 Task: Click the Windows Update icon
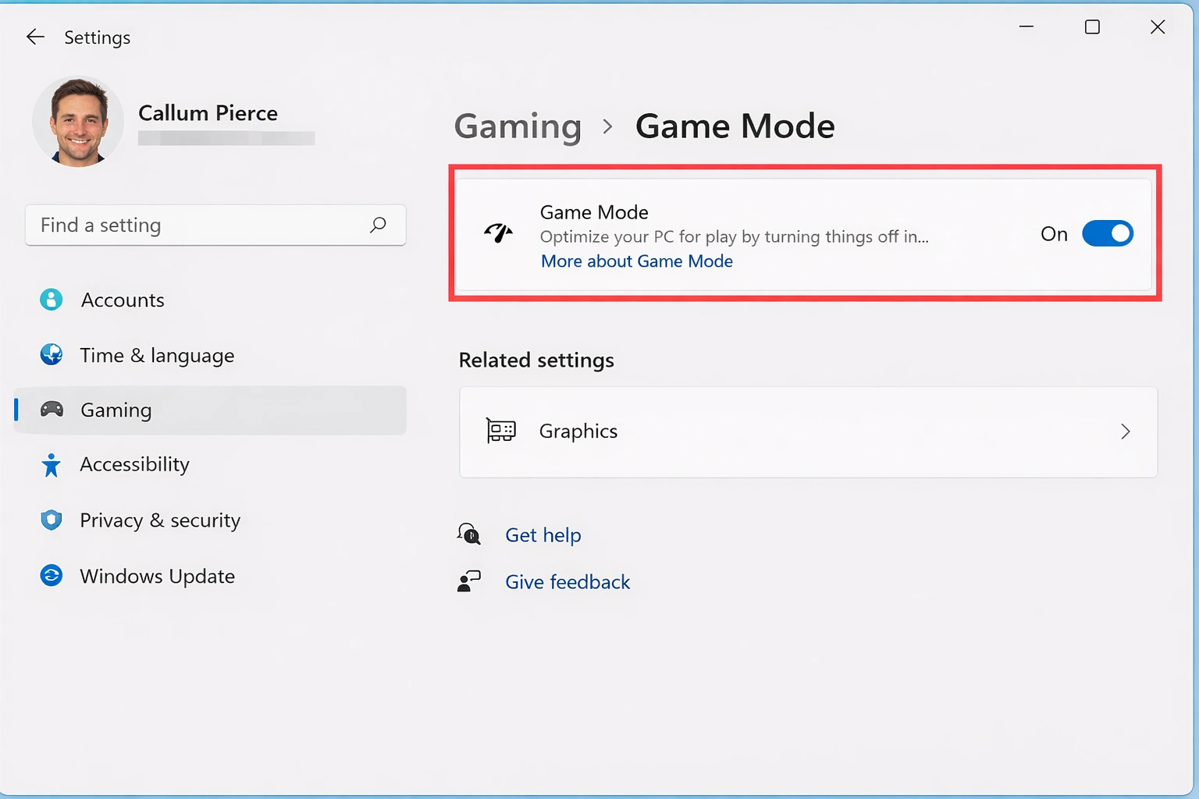51,576
